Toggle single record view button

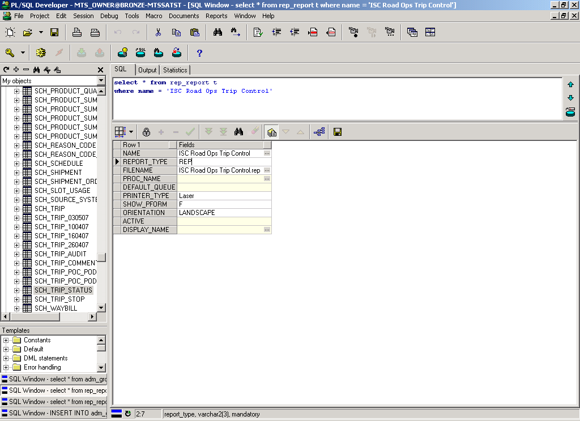(x=271, y=132)
